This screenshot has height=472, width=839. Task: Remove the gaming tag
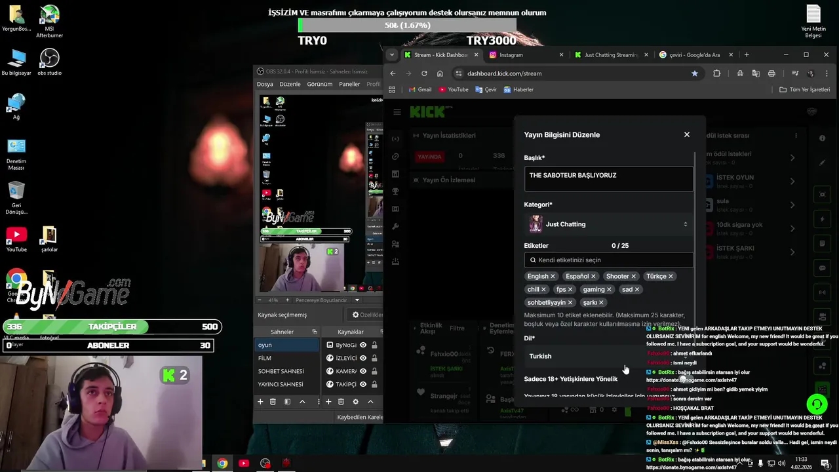pyautogui.click(x=609, y=290)
